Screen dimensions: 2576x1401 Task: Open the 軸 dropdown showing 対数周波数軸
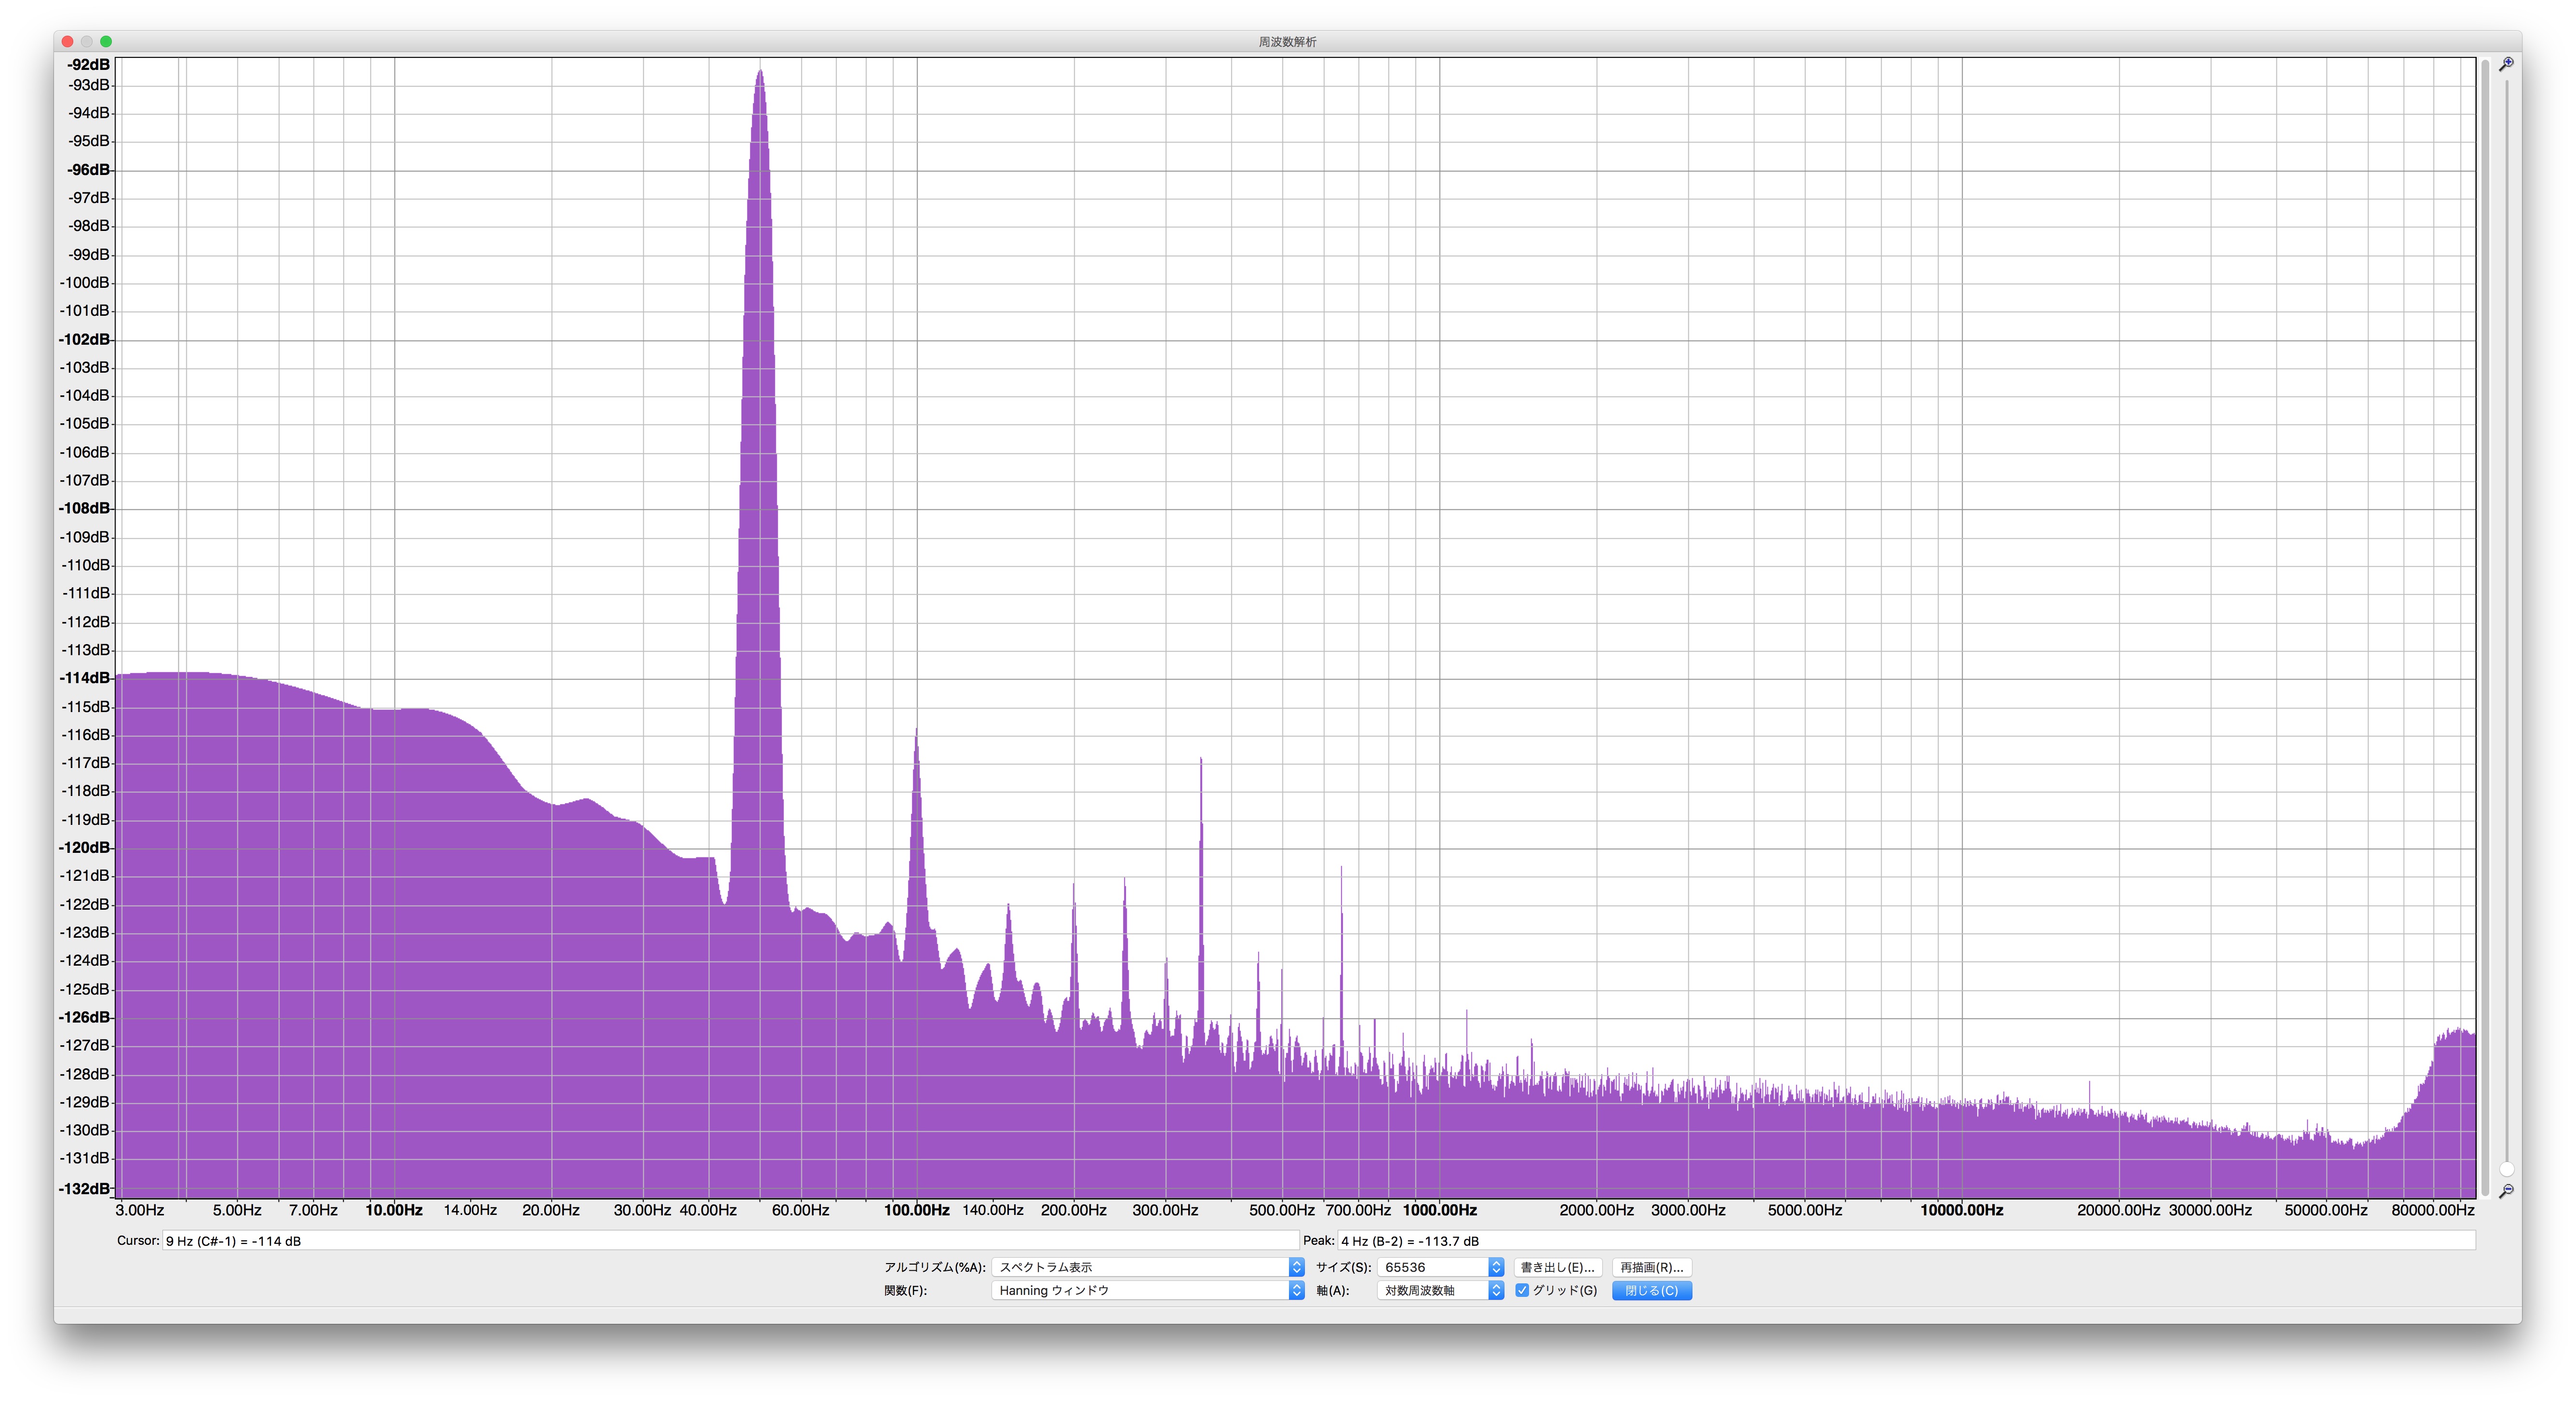click(1440, 1290)
